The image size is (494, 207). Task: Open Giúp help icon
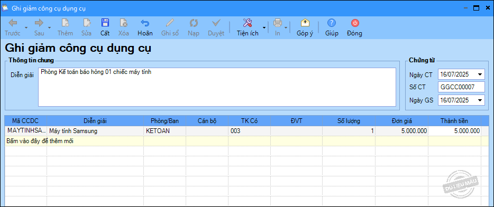coord(332,23)
